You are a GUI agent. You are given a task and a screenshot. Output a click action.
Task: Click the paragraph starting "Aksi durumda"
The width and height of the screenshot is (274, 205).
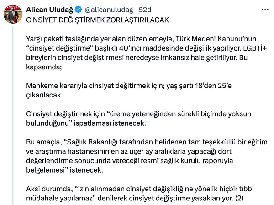(x=147, y=192)
